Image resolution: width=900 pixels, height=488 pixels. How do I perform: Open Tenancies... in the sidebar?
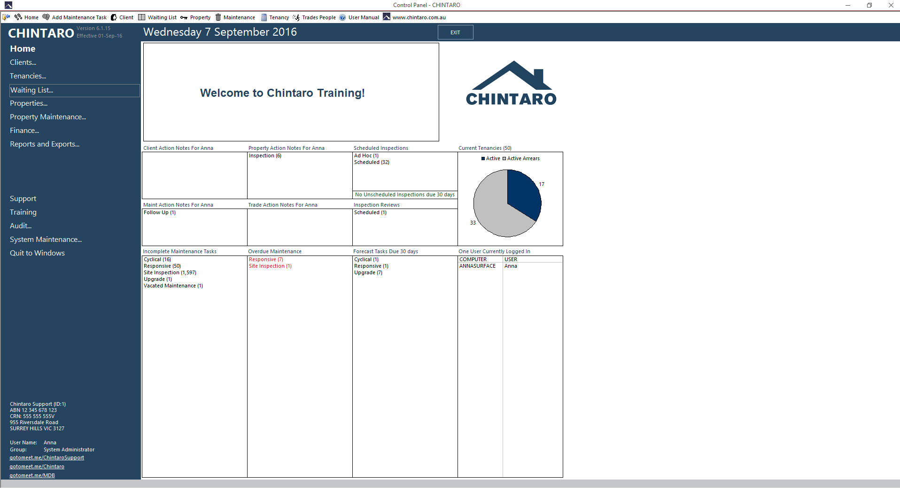[28, 76]
